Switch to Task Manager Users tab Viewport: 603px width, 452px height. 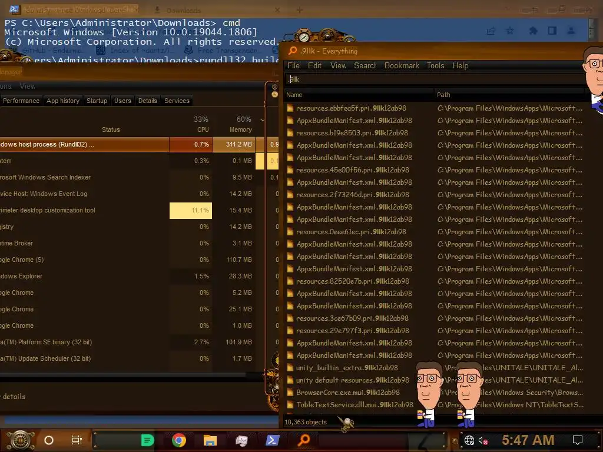point(122,101)
